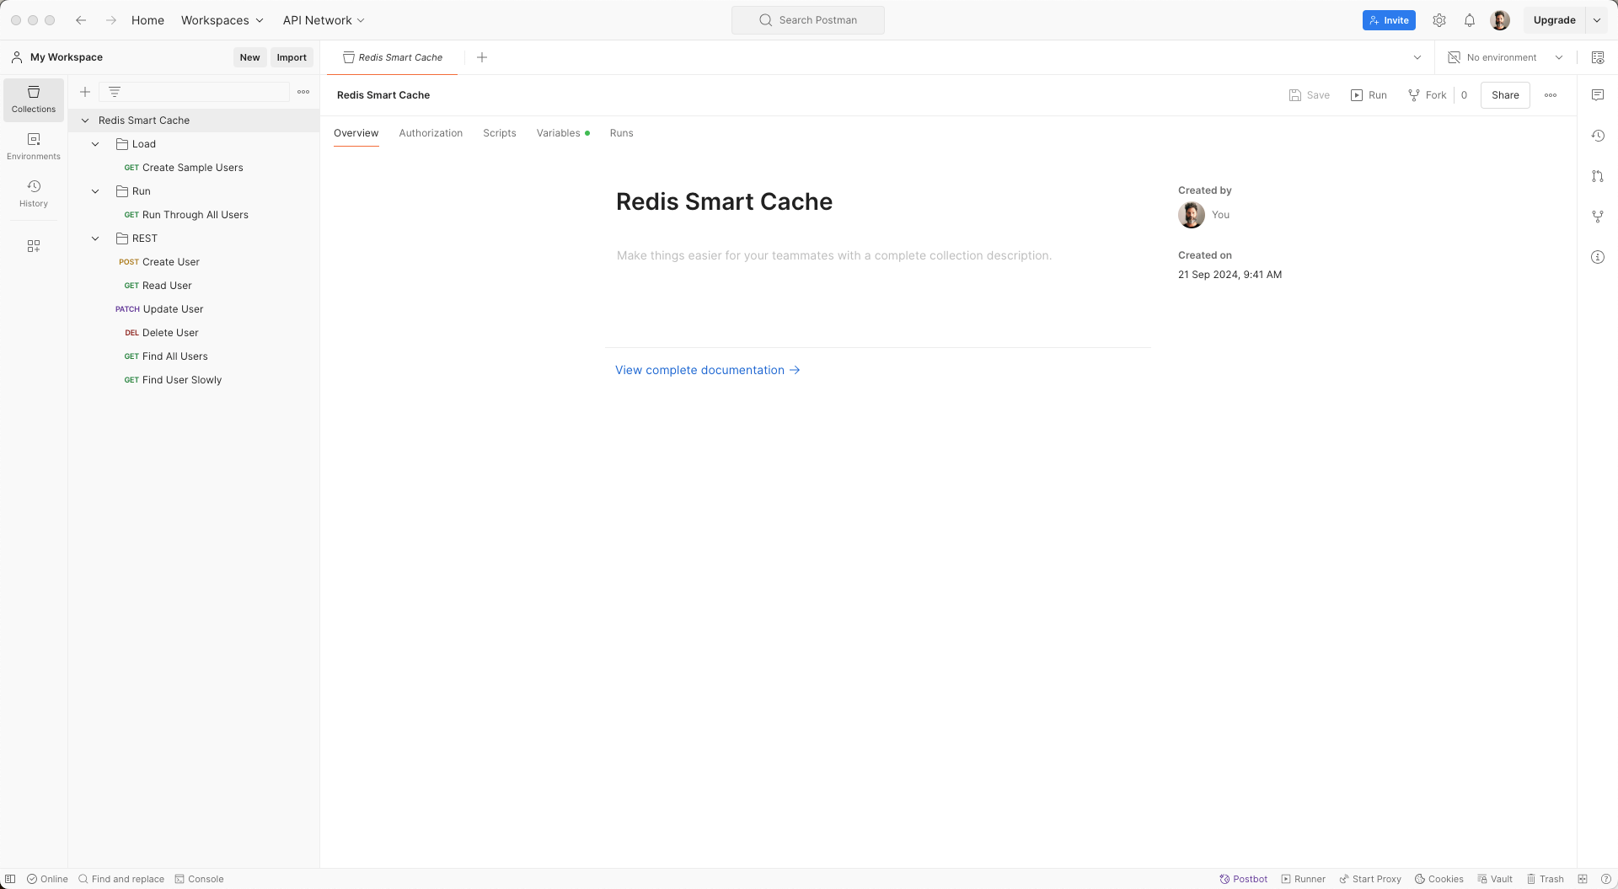Collapse the Run folder
1618x889 pixels.
point(95,191)
